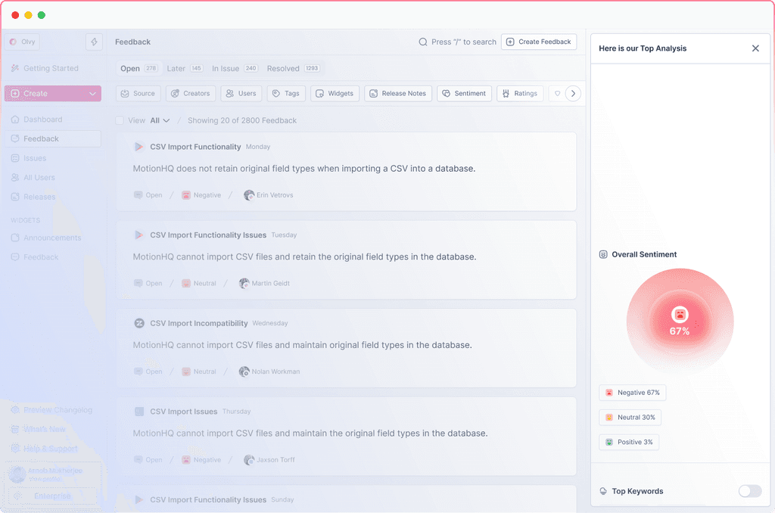Click the source icon of CSV Import Incompatibility
The height and width of the screenshot is (513, 775).
(x=139, y=323)
